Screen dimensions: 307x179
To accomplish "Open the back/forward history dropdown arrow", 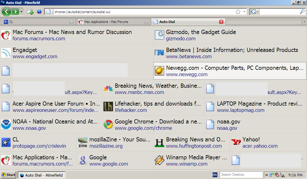I will click(x=21, y=12).
